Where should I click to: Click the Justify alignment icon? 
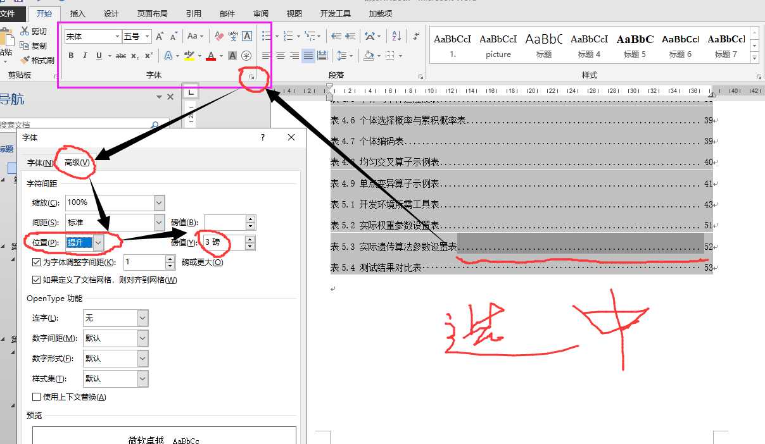308,56
